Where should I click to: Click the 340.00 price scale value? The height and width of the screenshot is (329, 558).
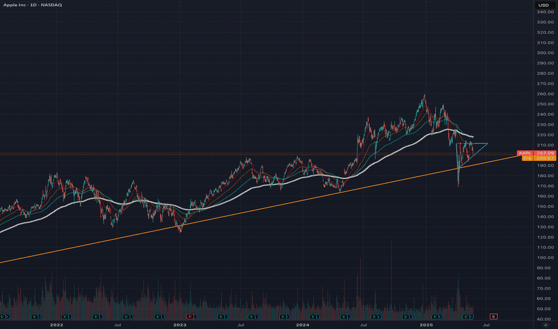[x=545, y=12]
